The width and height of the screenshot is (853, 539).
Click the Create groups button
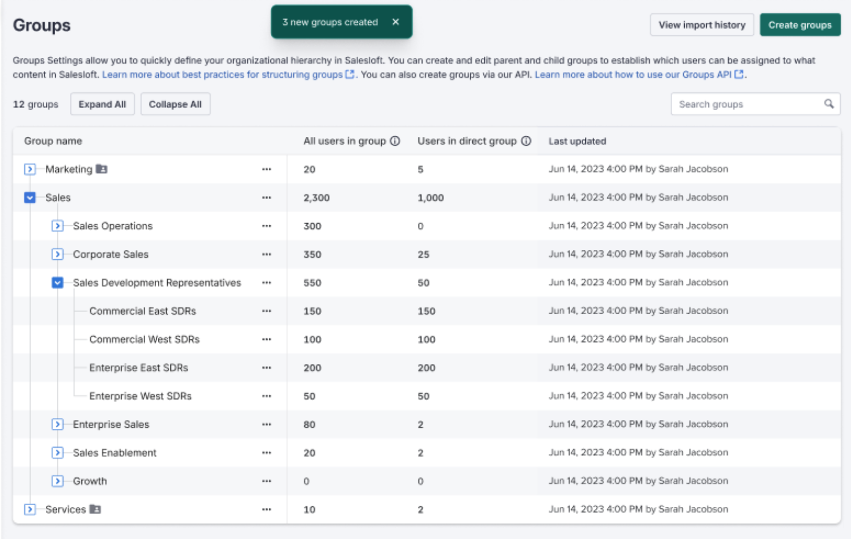800,25
